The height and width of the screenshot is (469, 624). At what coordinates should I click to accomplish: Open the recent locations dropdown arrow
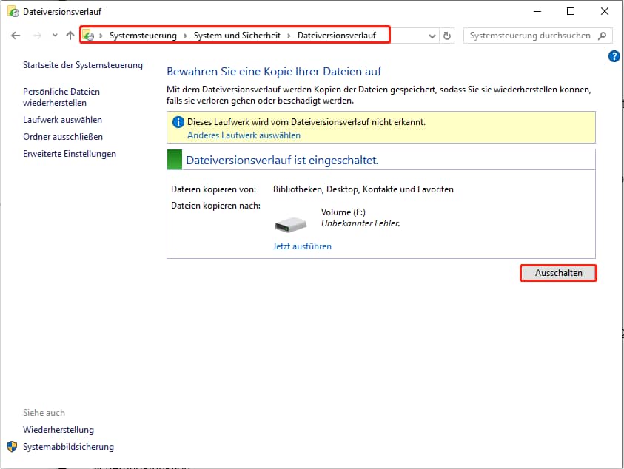click(55, 36)
